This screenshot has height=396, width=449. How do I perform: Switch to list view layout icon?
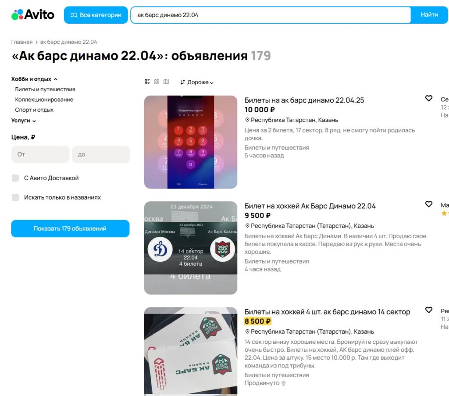pyautogui.click(x=147, y=82)
